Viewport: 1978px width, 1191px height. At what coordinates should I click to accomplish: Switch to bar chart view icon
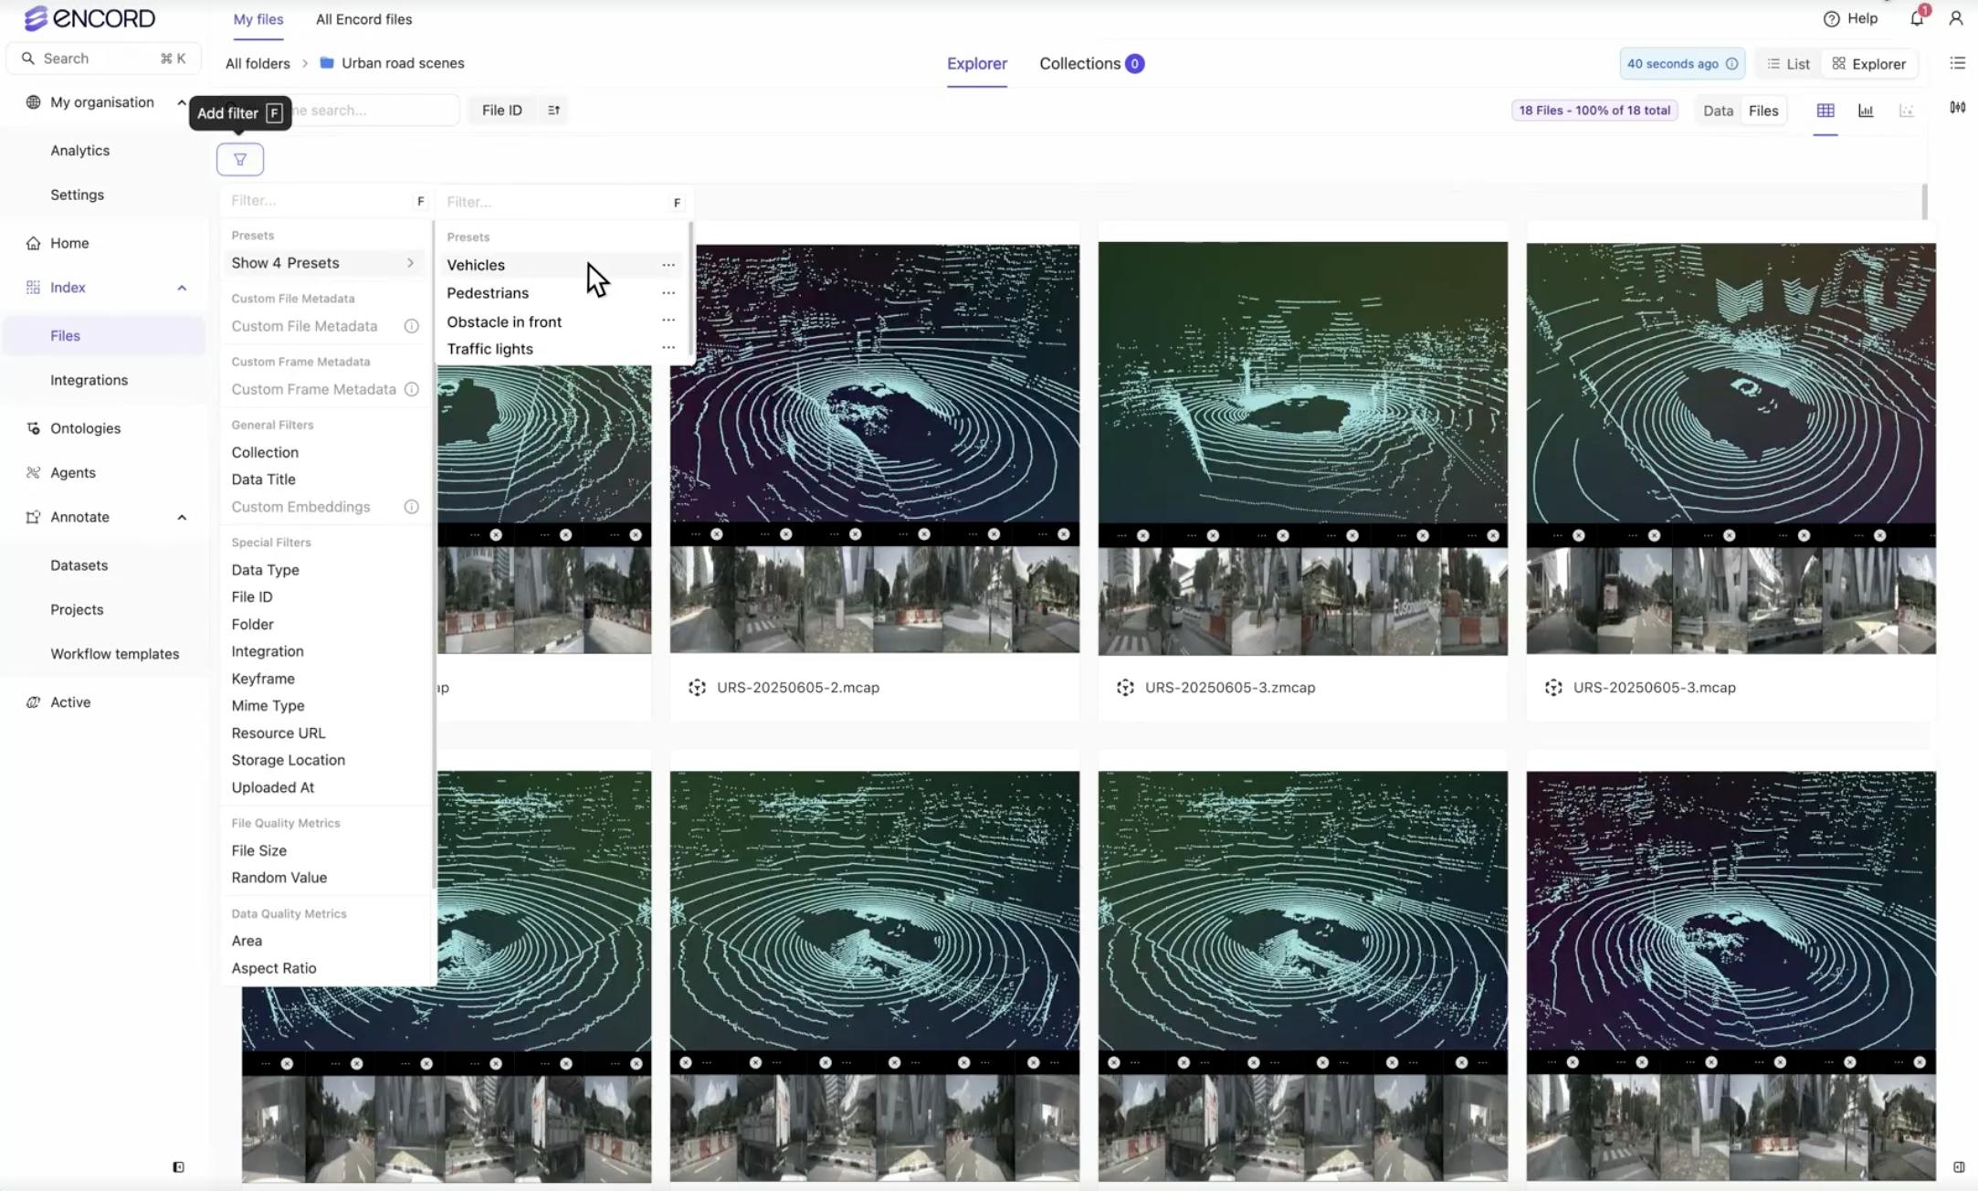(1866, 111)
